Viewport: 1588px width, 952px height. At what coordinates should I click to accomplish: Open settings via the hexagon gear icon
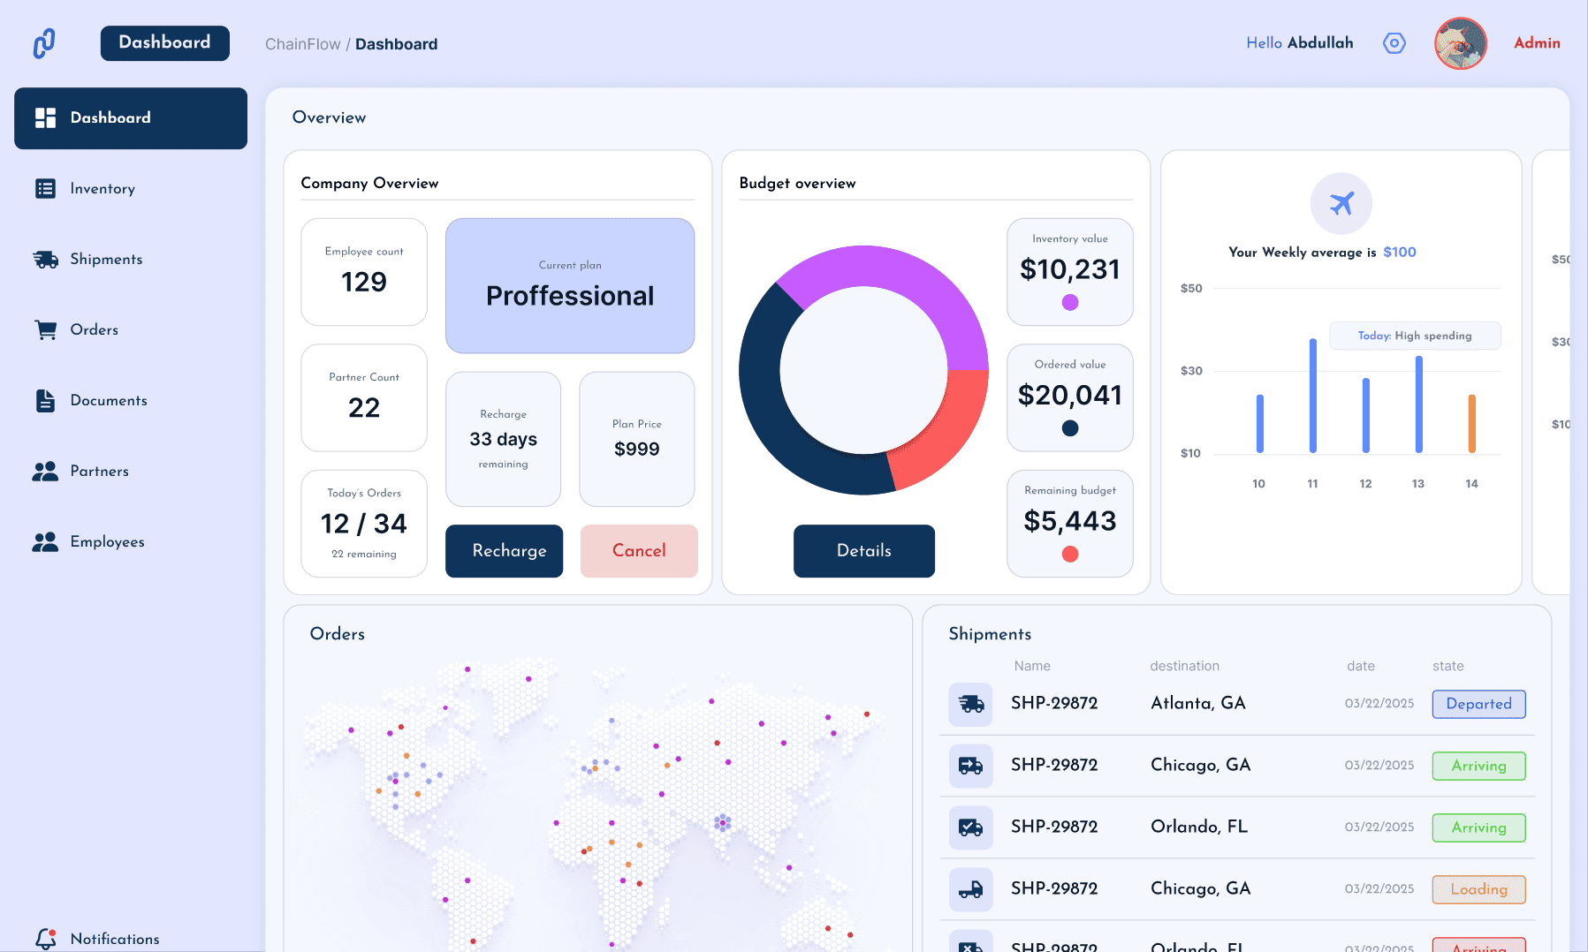tap(1394, 43)
